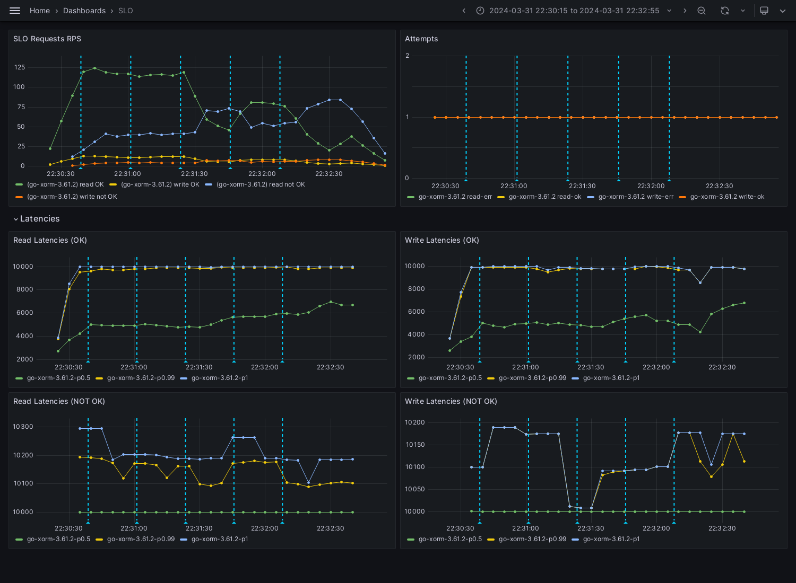Click first annotation marker in Attempts chart
This screenshot has height=583, width=796.
(466, 180)
